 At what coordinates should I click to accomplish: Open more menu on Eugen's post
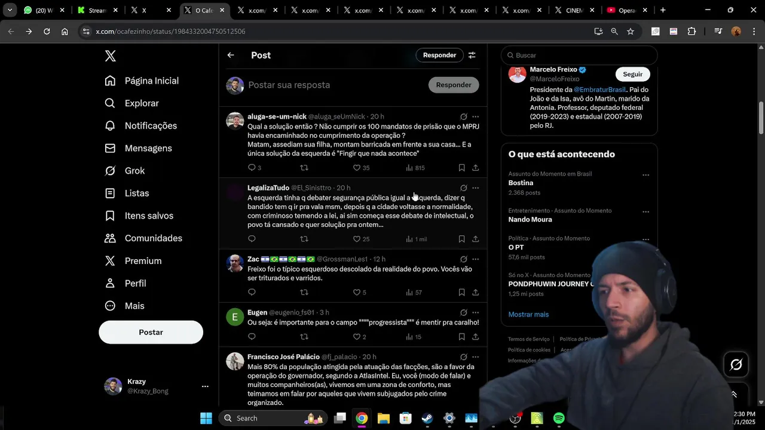tap(475, 312)
